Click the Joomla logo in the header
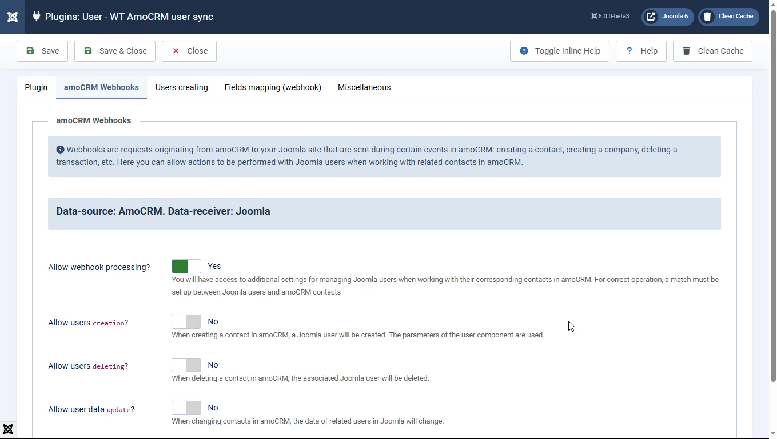The height and width of the screenshot is (439, 777). click(12, 17)
